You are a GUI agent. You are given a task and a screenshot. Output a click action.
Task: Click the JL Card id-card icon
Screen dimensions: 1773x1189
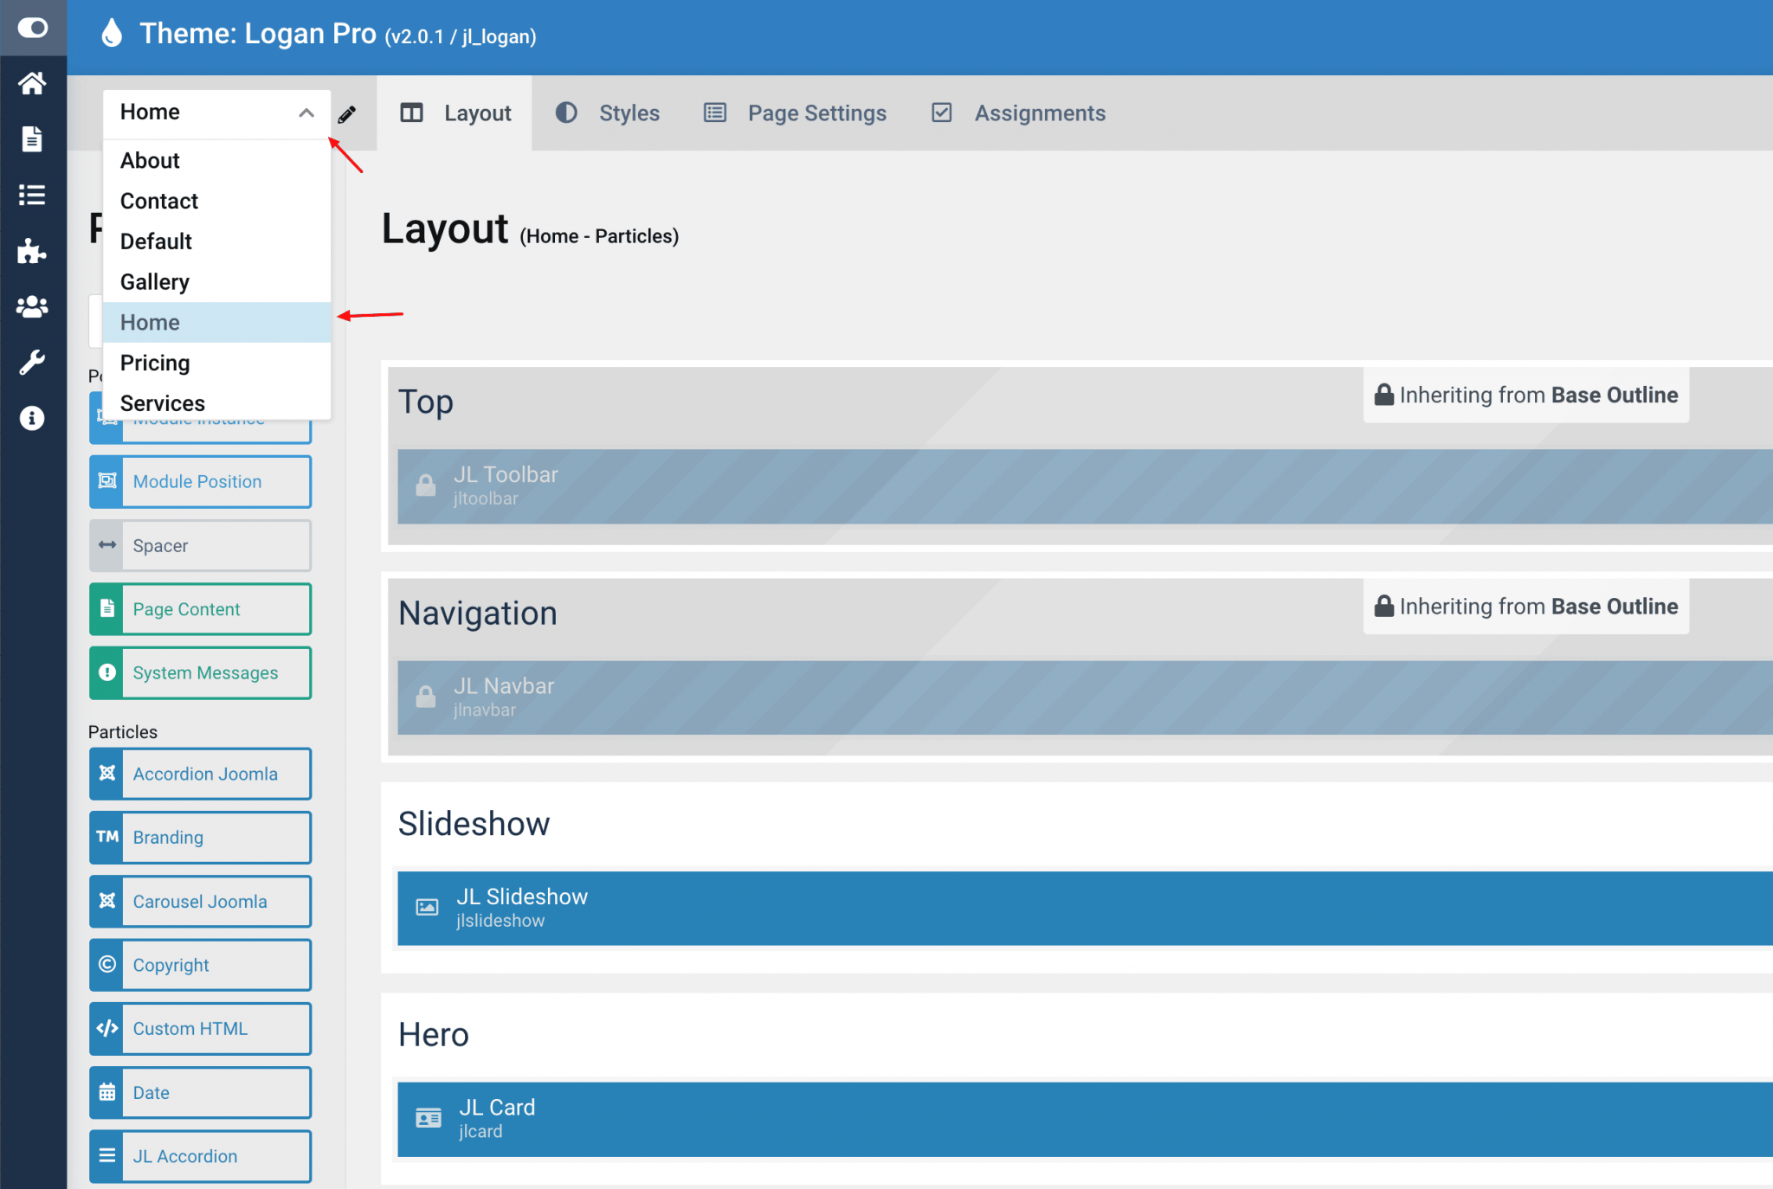point(429,1119)
